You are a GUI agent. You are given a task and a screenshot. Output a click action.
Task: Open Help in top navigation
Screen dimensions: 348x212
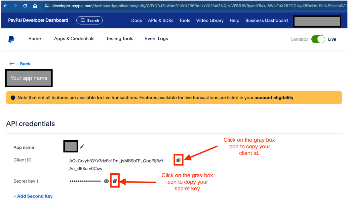coord(234,20)
